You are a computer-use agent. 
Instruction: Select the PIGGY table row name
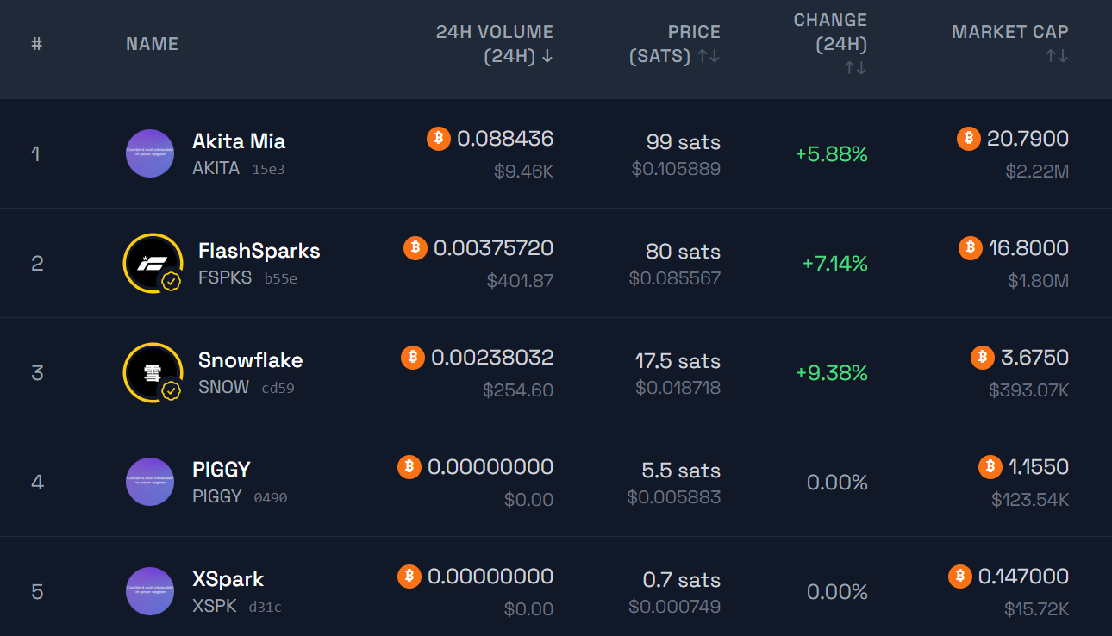click(x=222, y=470)
